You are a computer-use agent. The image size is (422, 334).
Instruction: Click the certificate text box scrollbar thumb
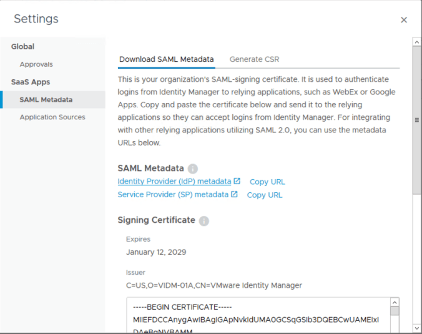[395, 312]
